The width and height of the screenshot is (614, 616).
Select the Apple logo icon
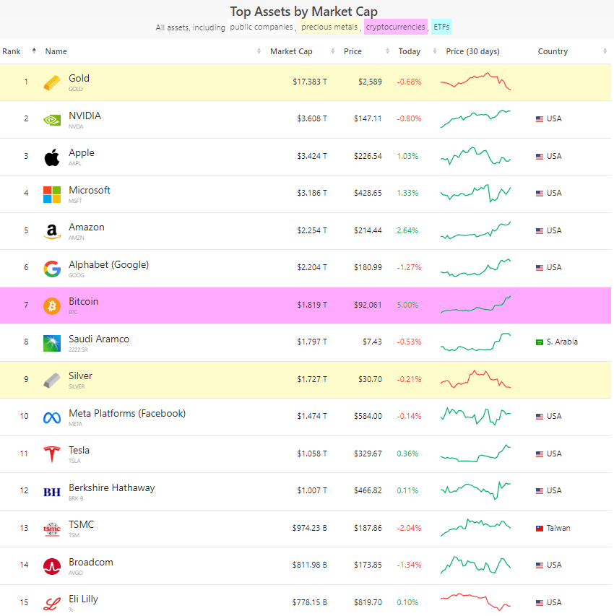click(x=52, y=157)
